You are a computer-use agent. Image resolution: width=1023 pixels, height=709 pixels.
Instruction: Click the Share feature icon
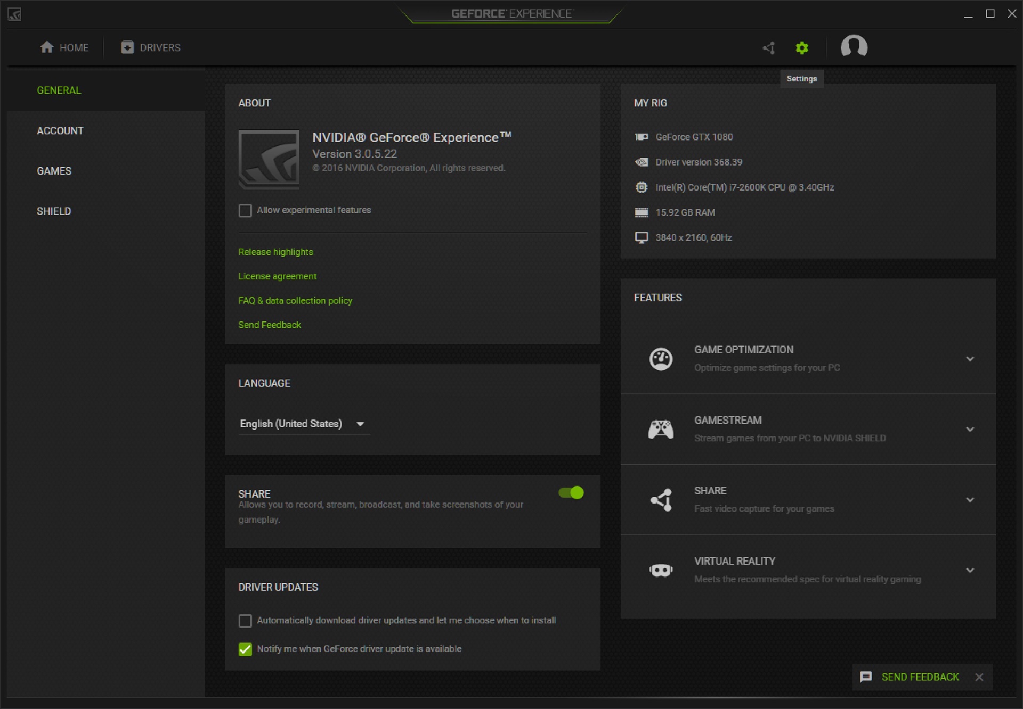661,500
